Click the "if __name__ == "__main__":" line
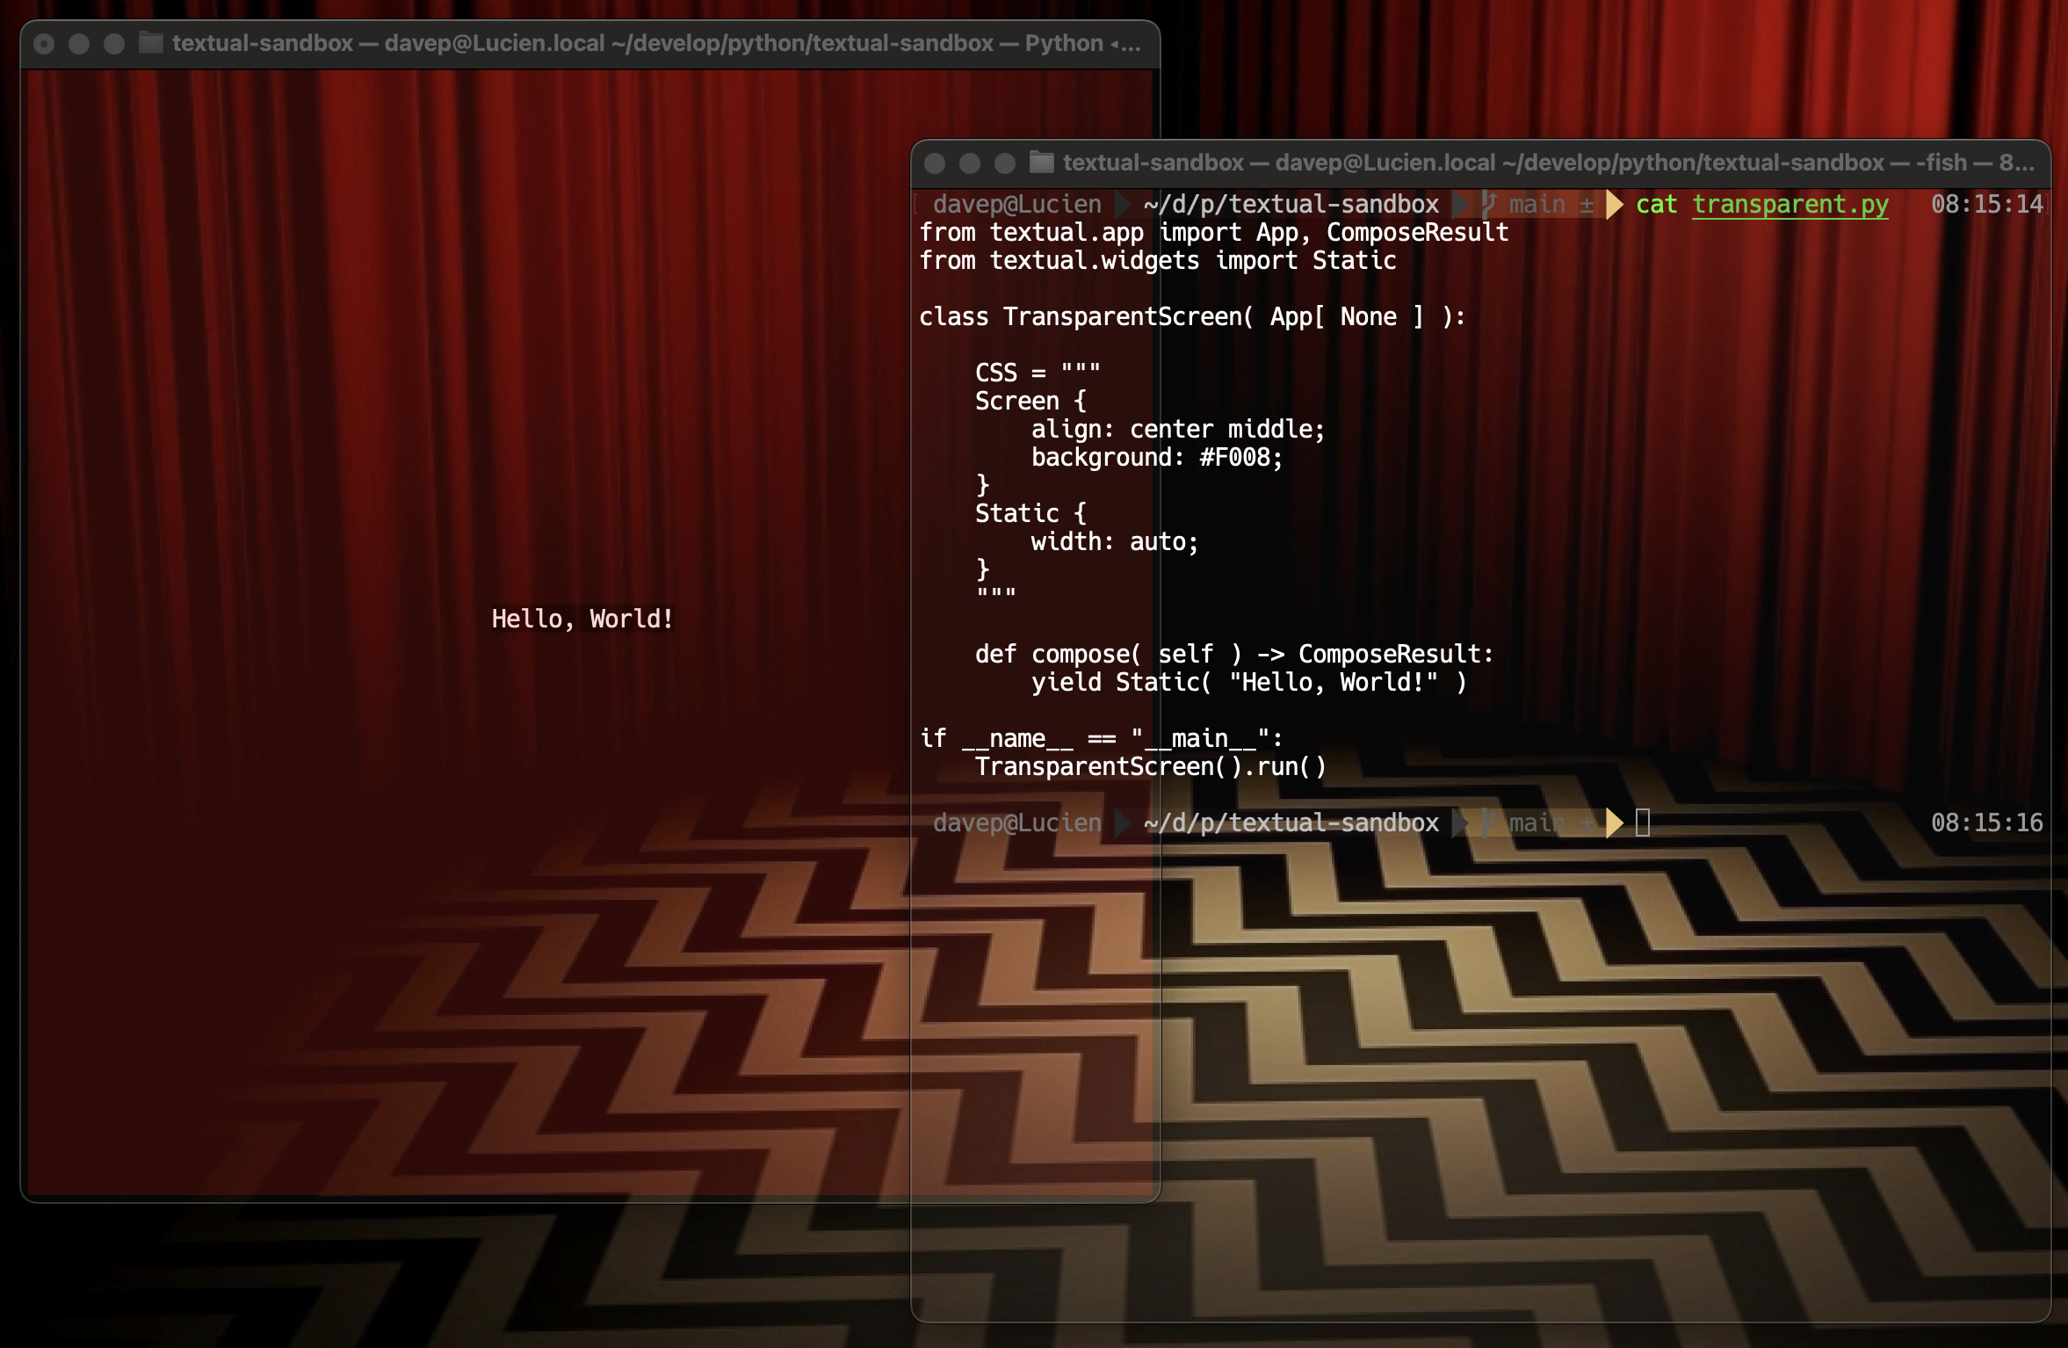 (1102, 739)
